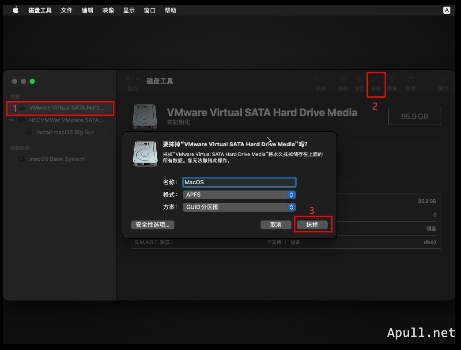The width and height of the screenshot is (461, 350).
Task: Click the large hard drive icon in main pane
Action: coord(145,117)
